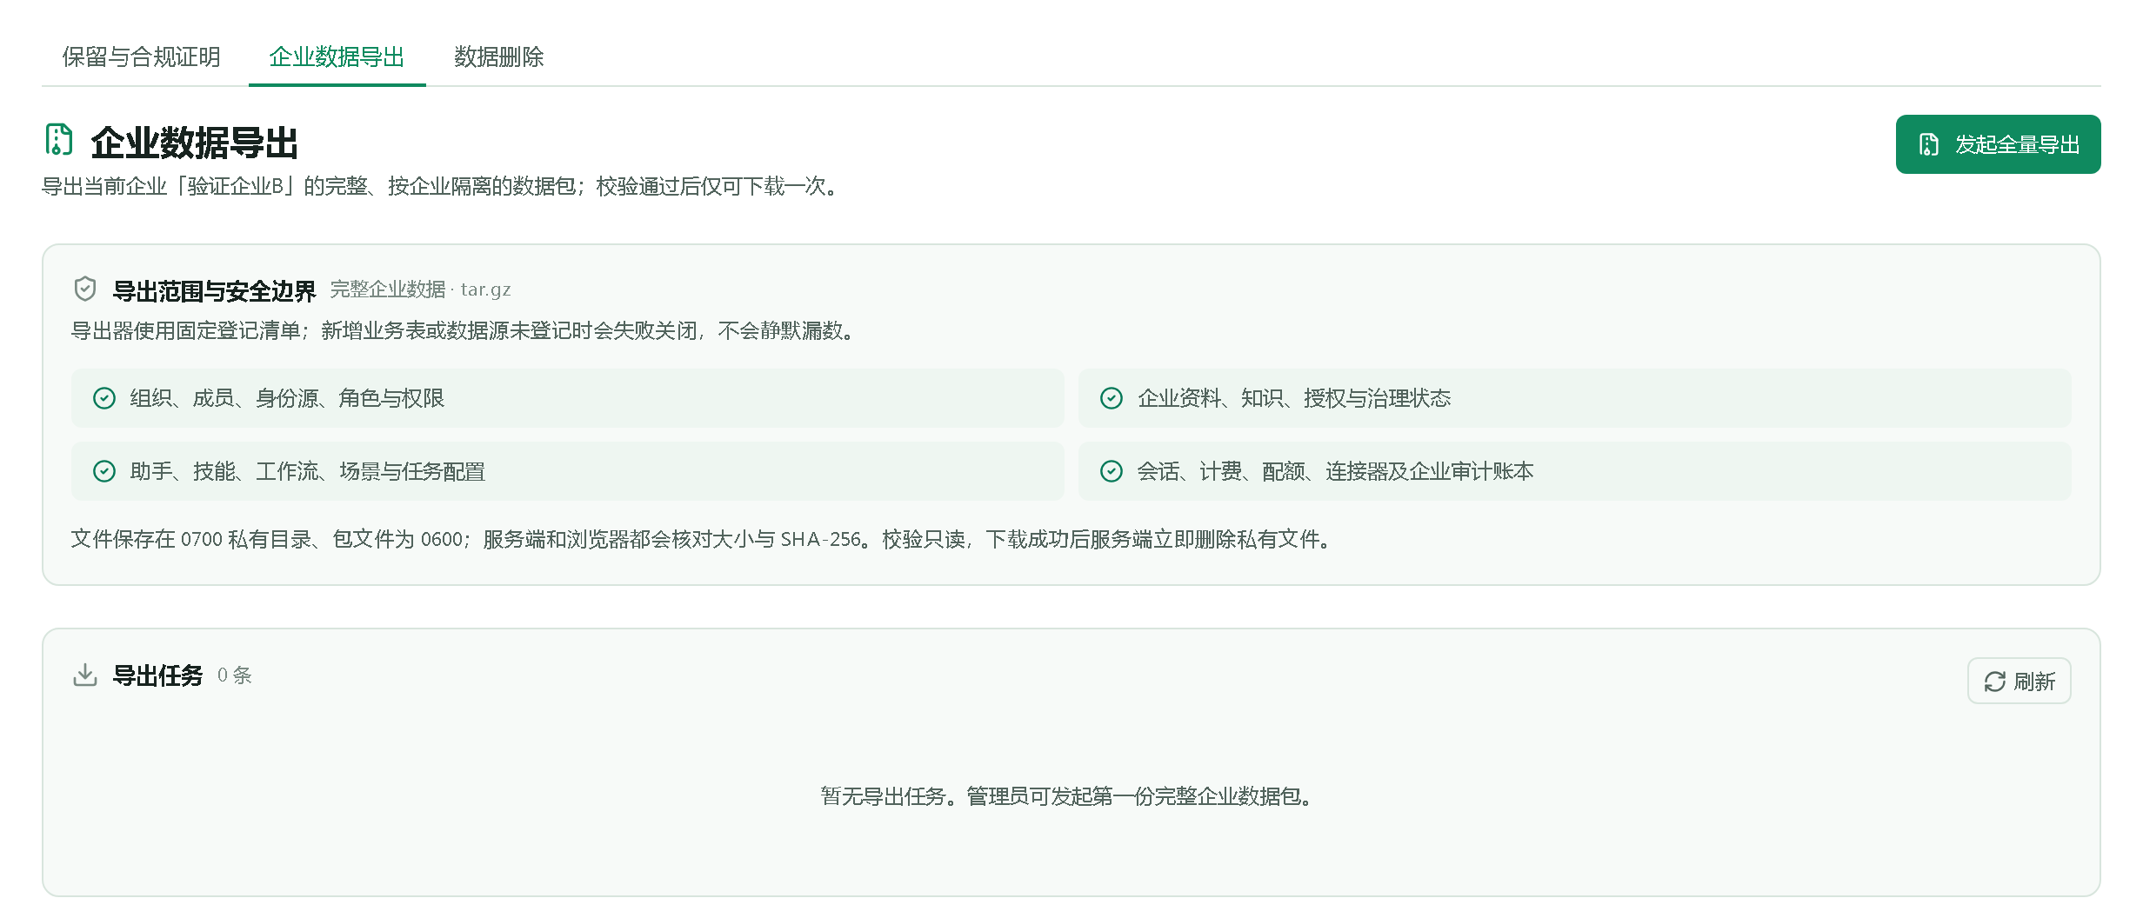Click the file icon inside the 发起全量导出 button

click(x=1929, y=144)
